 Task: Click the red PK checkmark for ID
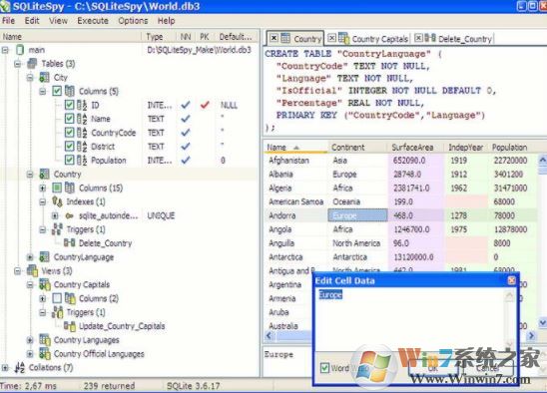(205, 105)
